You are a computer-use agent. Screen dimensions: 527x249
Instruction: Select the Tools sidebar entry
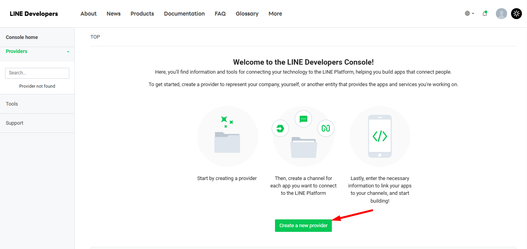pos(12,104)
